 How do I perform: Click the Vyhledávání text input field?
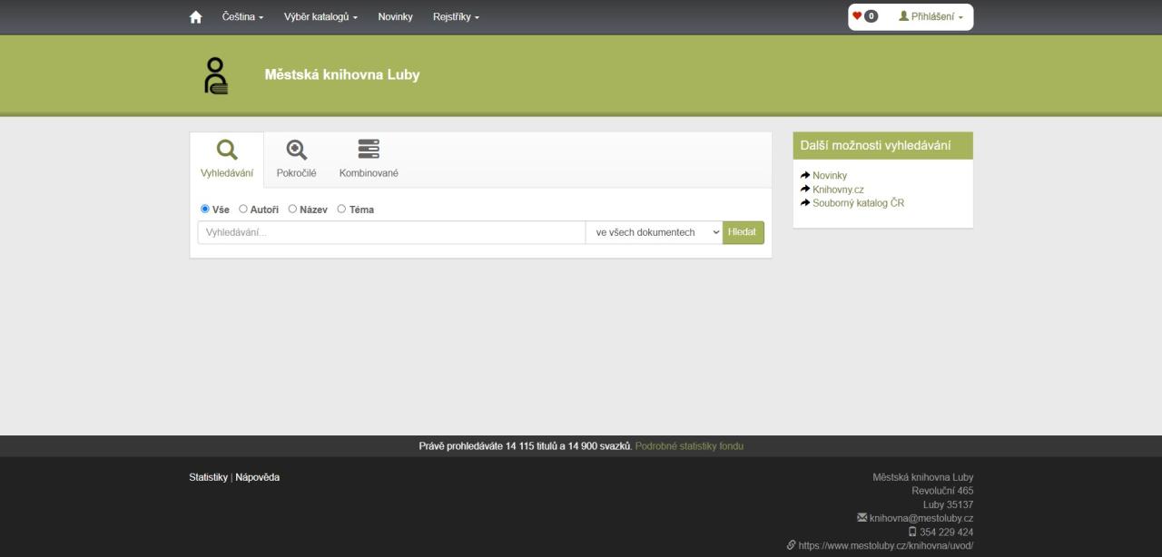(x=391, y=233)
